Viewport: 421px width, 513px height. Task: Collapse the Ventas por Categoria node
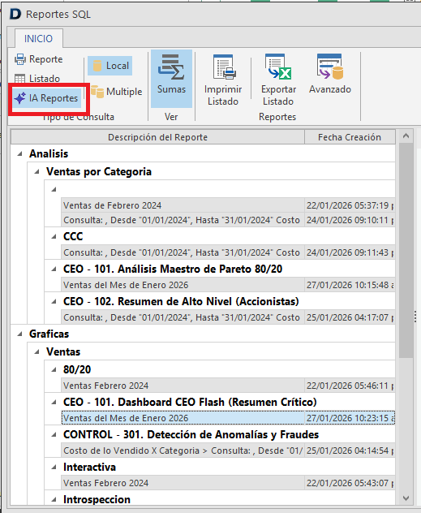pyautogui.click(x=37, y=171)
